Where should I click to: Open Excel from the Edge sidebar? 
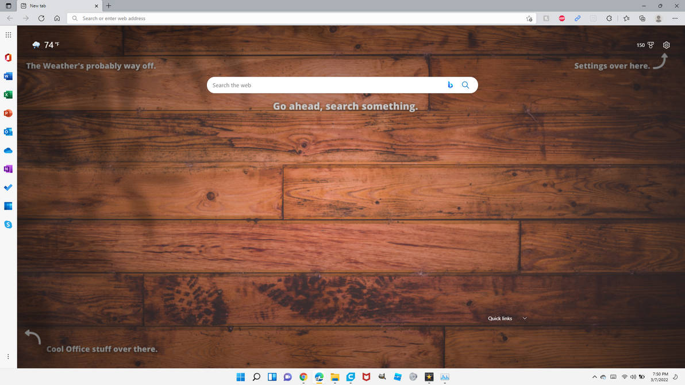point(7,94)
